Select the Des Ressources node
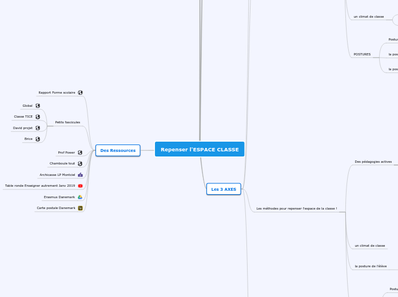This screenshot has height=297, width=398. [x=118, y=150]
